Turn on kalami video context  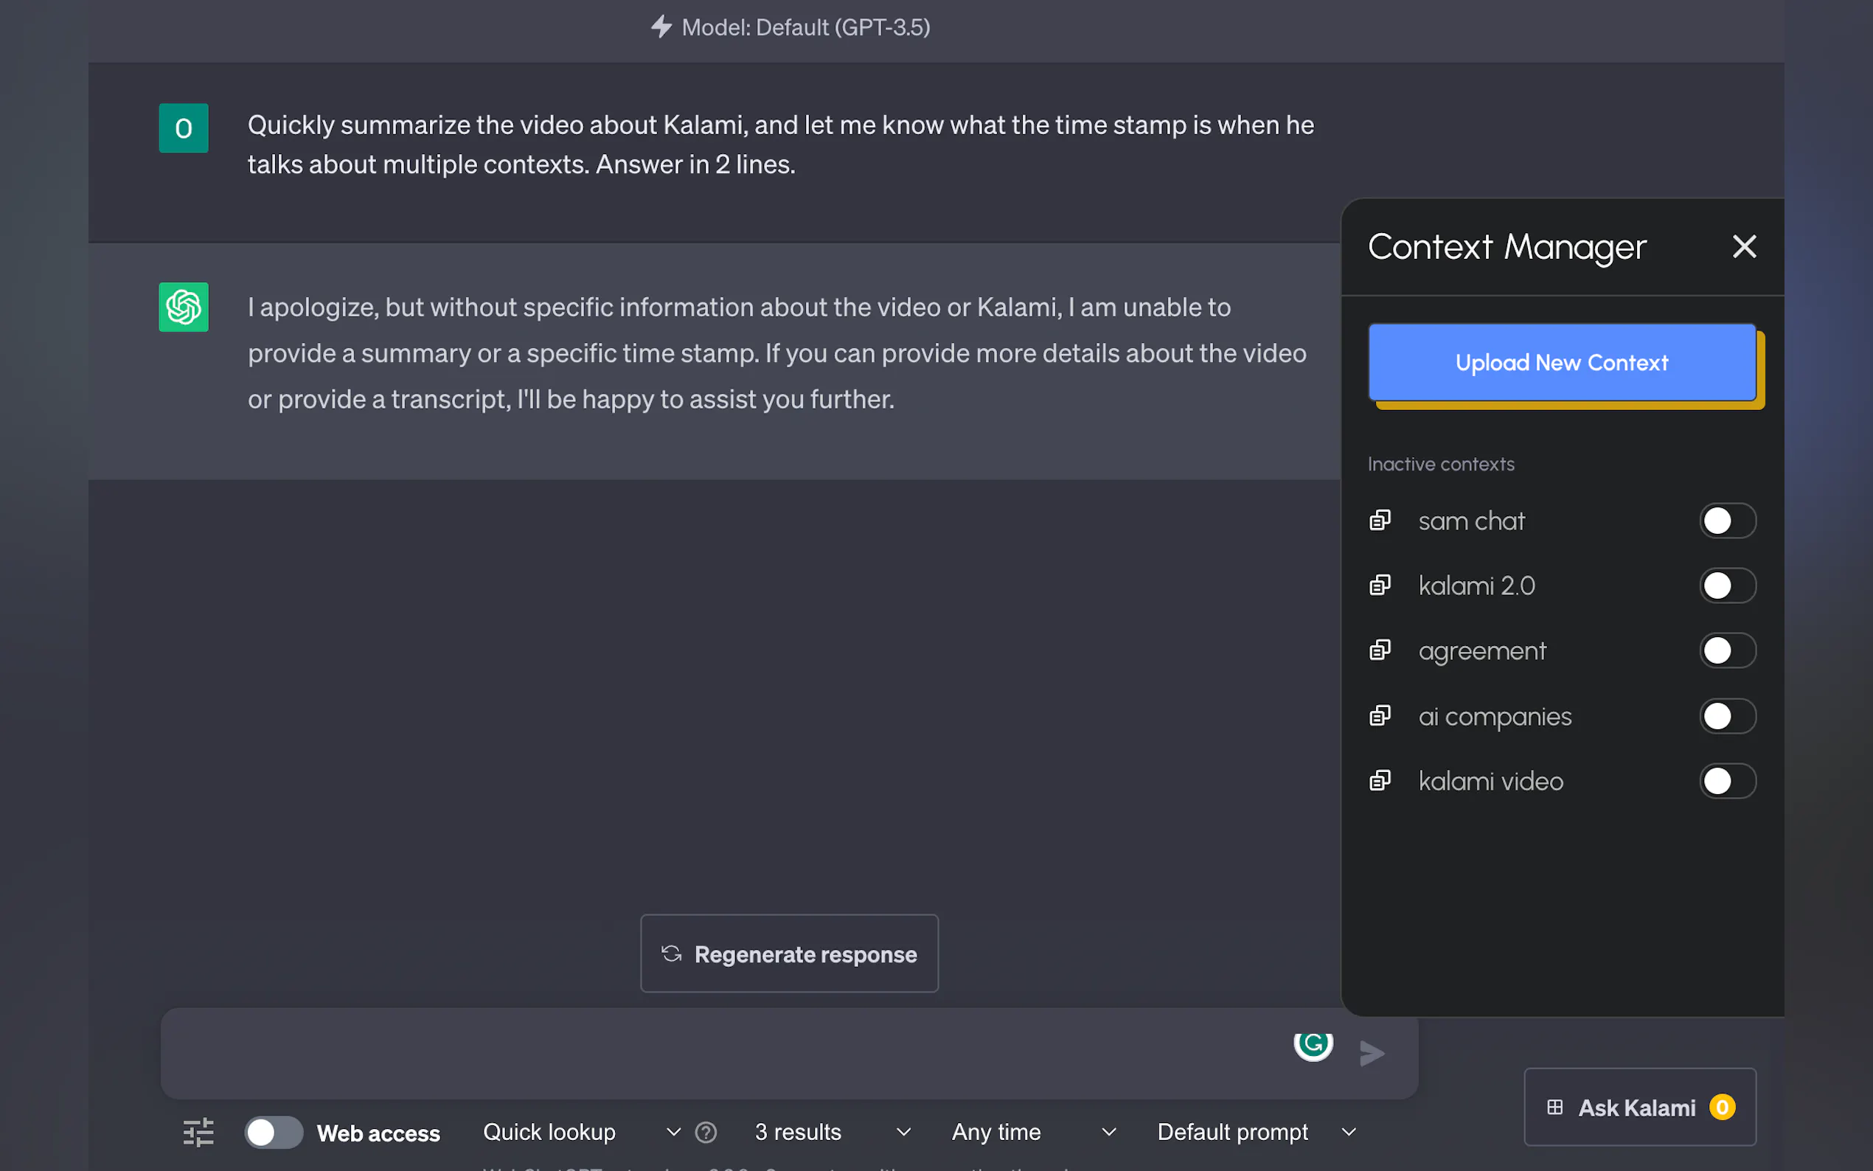pyautogui.click(x=1727, y=781)
